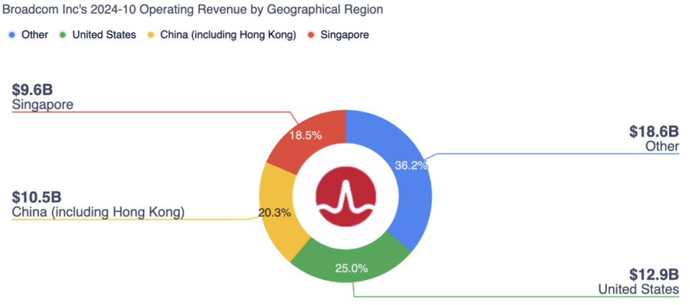Click the Singapore callout name beside chart

point(42,104)
